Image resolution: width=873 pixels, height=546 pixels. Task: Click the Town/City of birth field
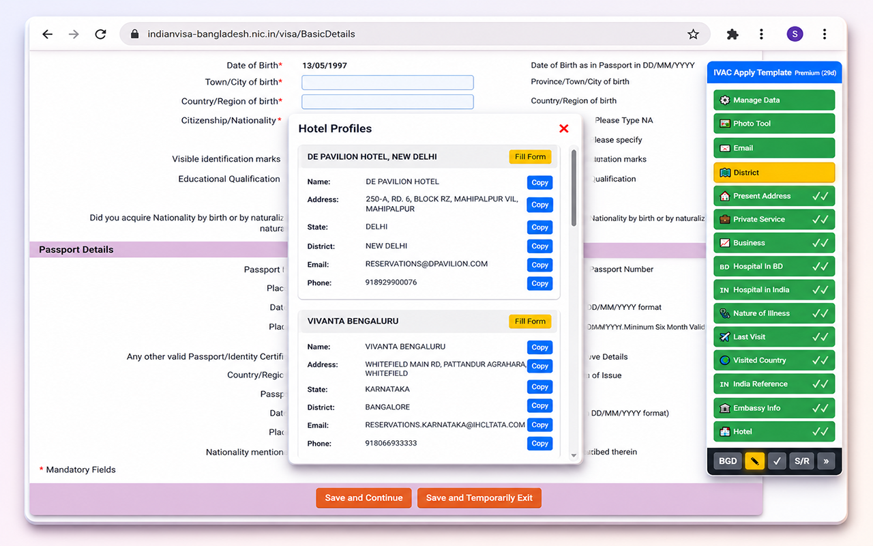tap(387, 83)
